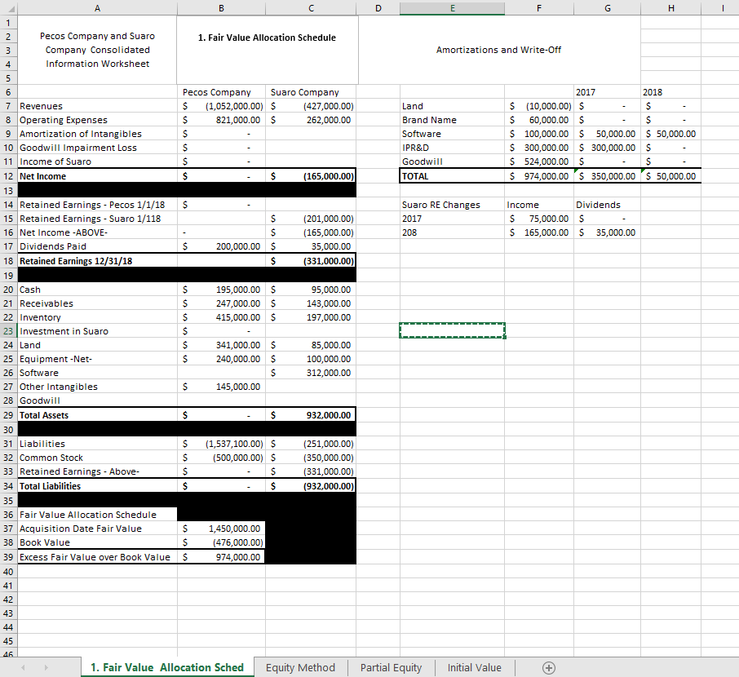The image size is (739, 677).
Task: Select column G header
Action: 607,8
